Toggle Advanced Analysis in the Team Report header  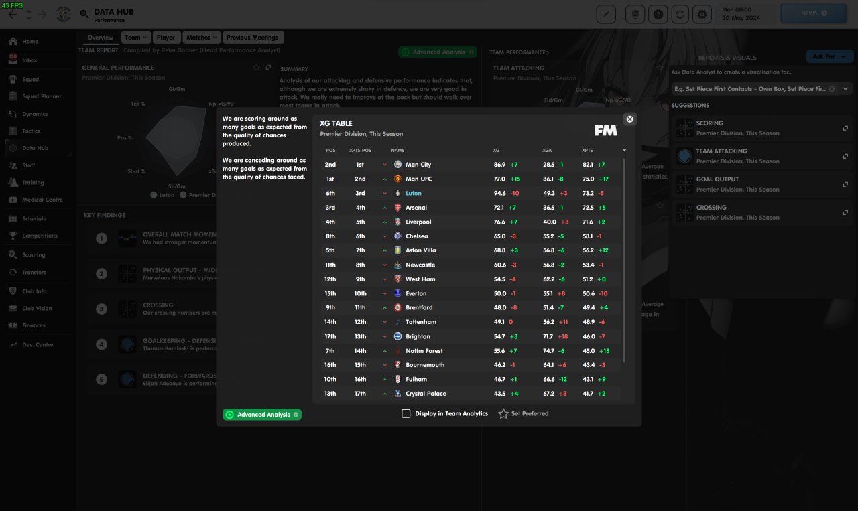tap(438, 52)
